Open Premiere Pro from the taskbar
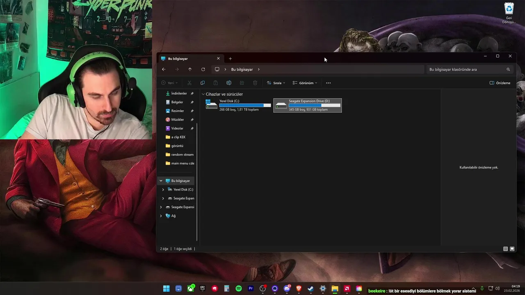 tap(251, 288)
